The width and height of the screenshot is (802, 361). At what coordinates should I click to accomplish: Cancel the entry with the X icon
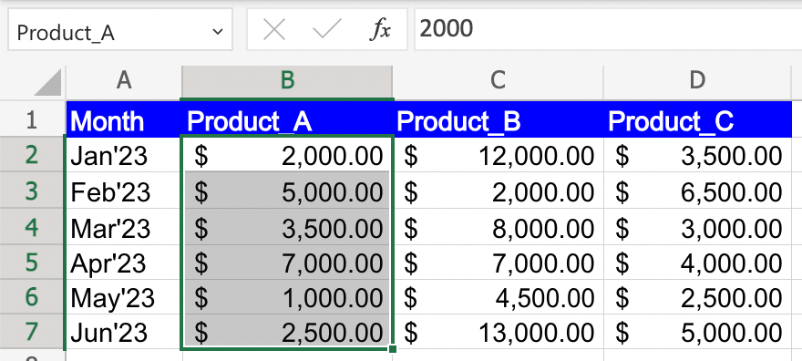pyautogui.click(x=274, y=31)
